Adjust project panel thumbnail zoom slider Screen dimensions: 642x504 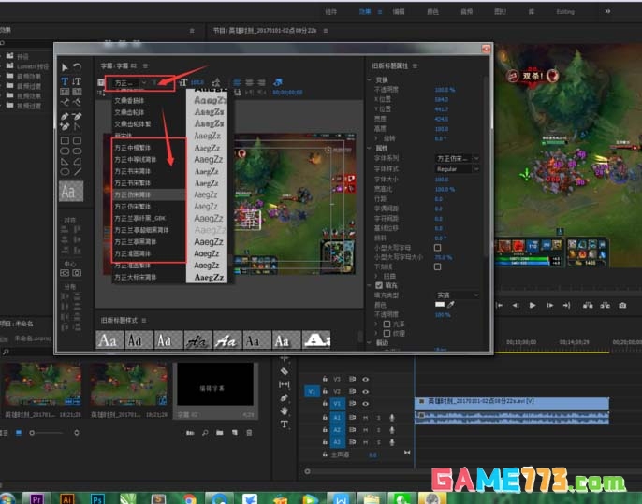click(x=49, y=433)
